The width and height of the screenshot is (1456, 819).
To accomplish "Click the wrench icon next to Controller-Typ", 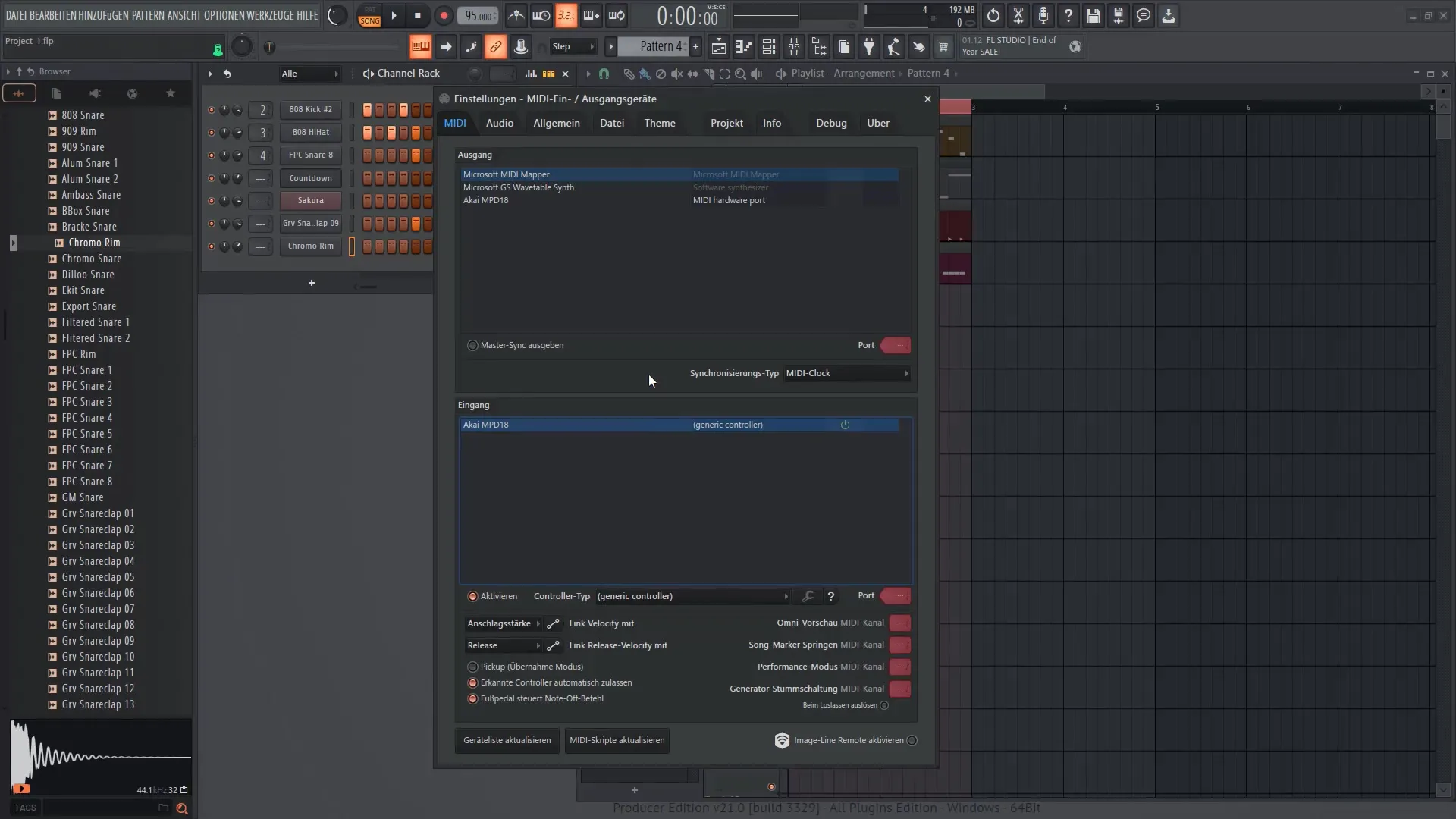I will click(808, 596).
